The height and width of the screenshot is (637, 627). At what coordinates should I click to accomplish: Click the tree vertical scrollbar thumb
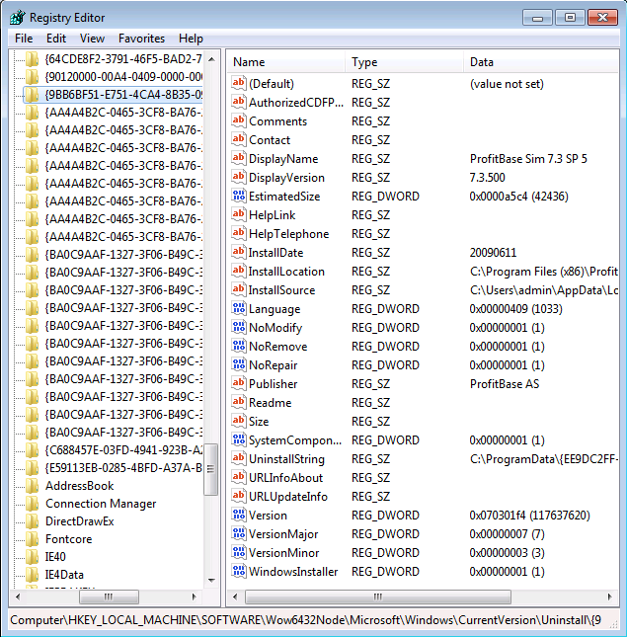(210, 469)
